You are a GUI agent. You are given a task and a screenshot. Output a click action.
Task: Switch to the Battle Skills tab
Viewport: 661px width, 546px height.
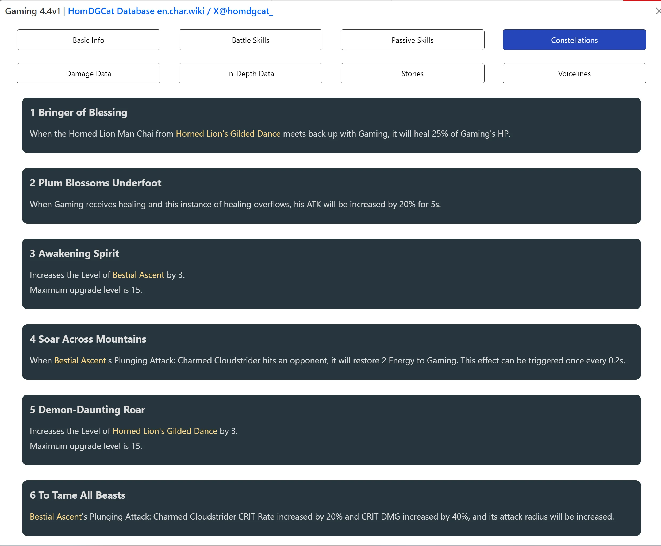tap(250, 40)
